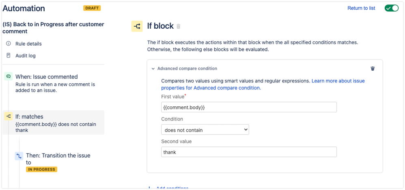Toggle the rule enabled switch
Screen dimensions: 405x190
pyautogui.click(x=392, y=8)
